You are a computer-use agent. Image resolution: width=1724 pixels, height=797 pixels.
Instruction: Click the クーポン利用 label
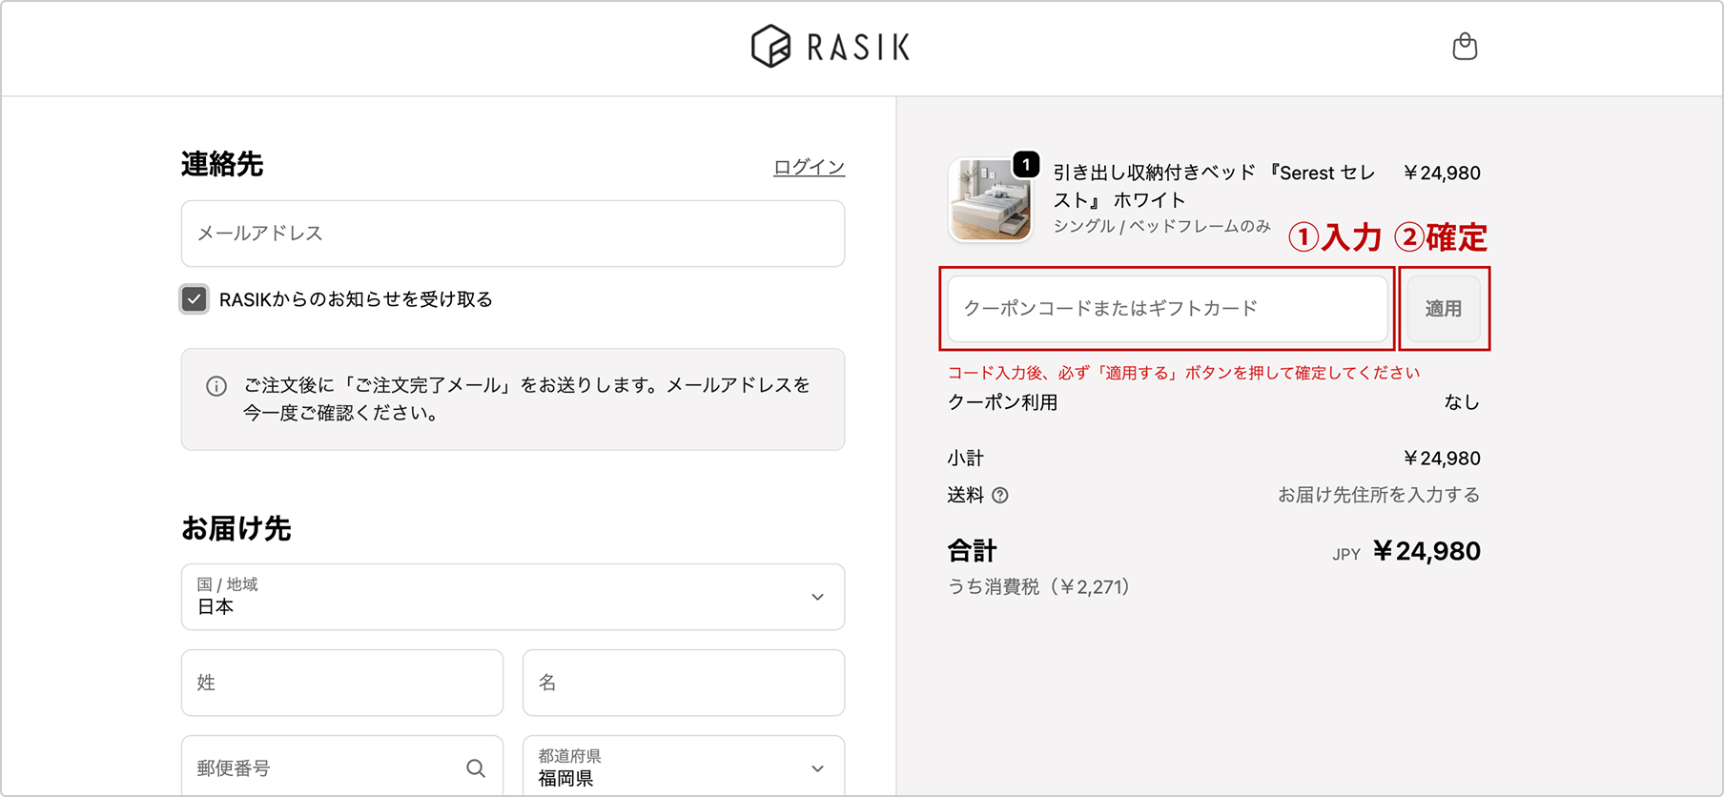[x=1002, y=402]
